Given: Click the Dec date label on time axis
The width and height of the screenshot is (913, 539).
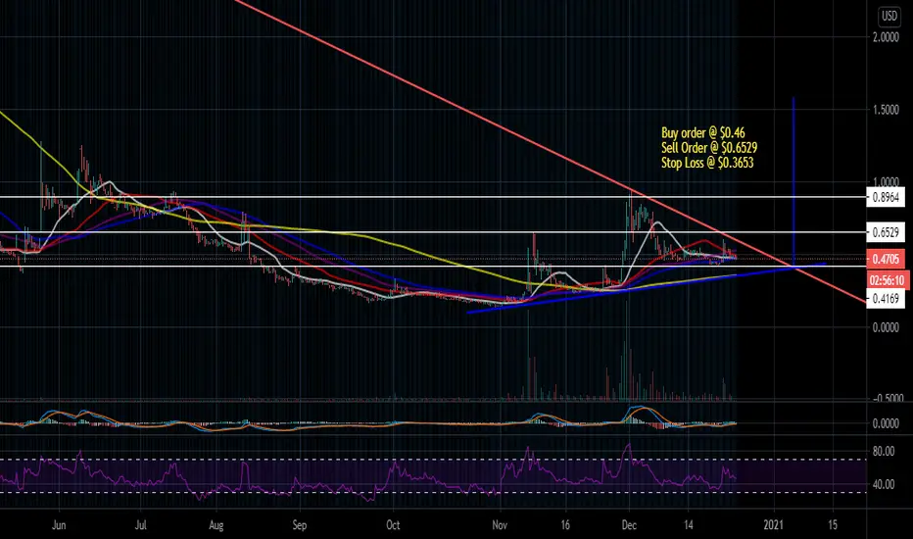Looking at the screenshot, I should coord(629,525).
